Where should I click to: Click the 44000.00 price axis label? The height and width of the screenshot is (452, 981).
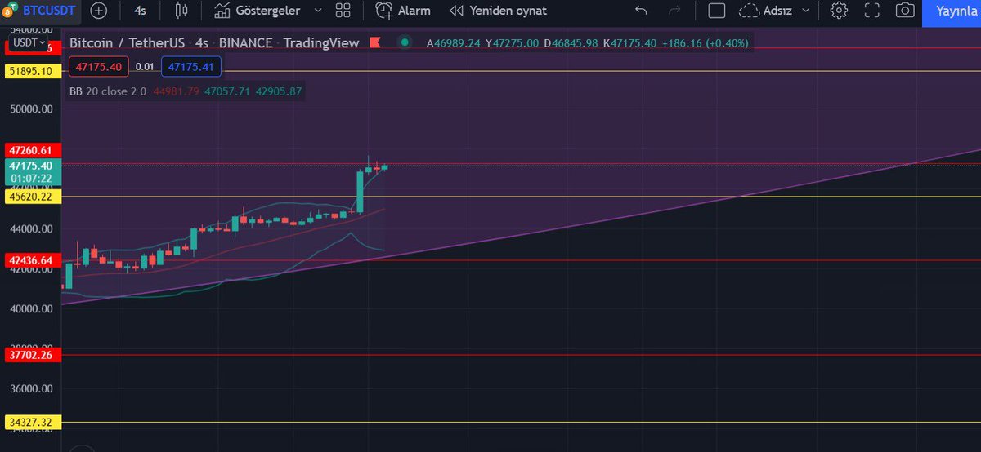[31, 229]
